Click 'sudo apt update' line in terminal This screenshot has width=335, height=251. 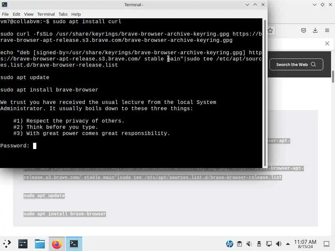[x=25, y=77]
